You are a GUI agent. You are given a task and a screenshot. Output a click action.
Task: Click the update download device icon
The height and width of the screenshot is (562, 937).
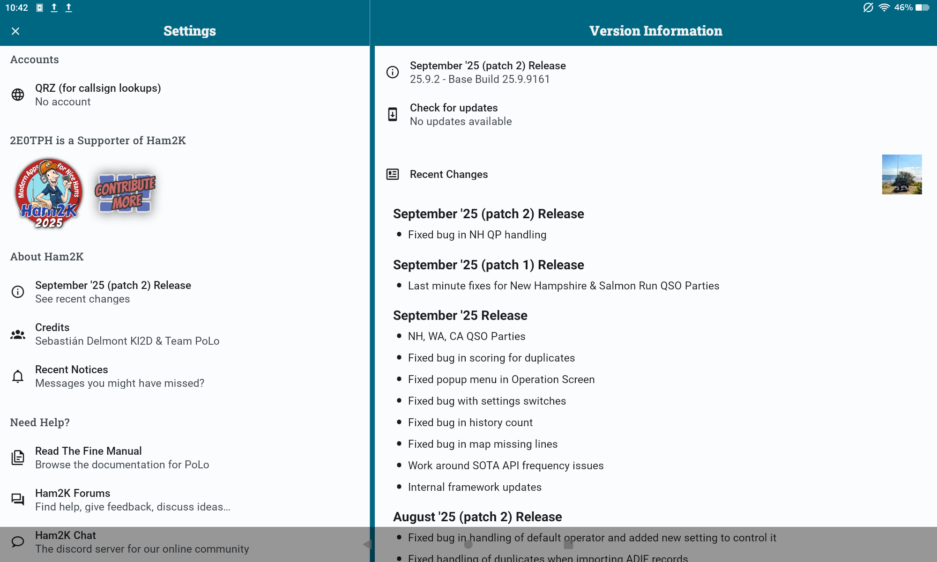point(393,114)
